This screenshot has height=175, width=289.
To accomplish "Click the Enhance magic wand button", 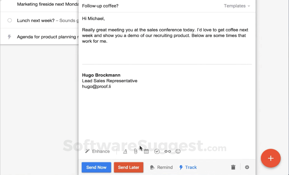I will (97, 151).
